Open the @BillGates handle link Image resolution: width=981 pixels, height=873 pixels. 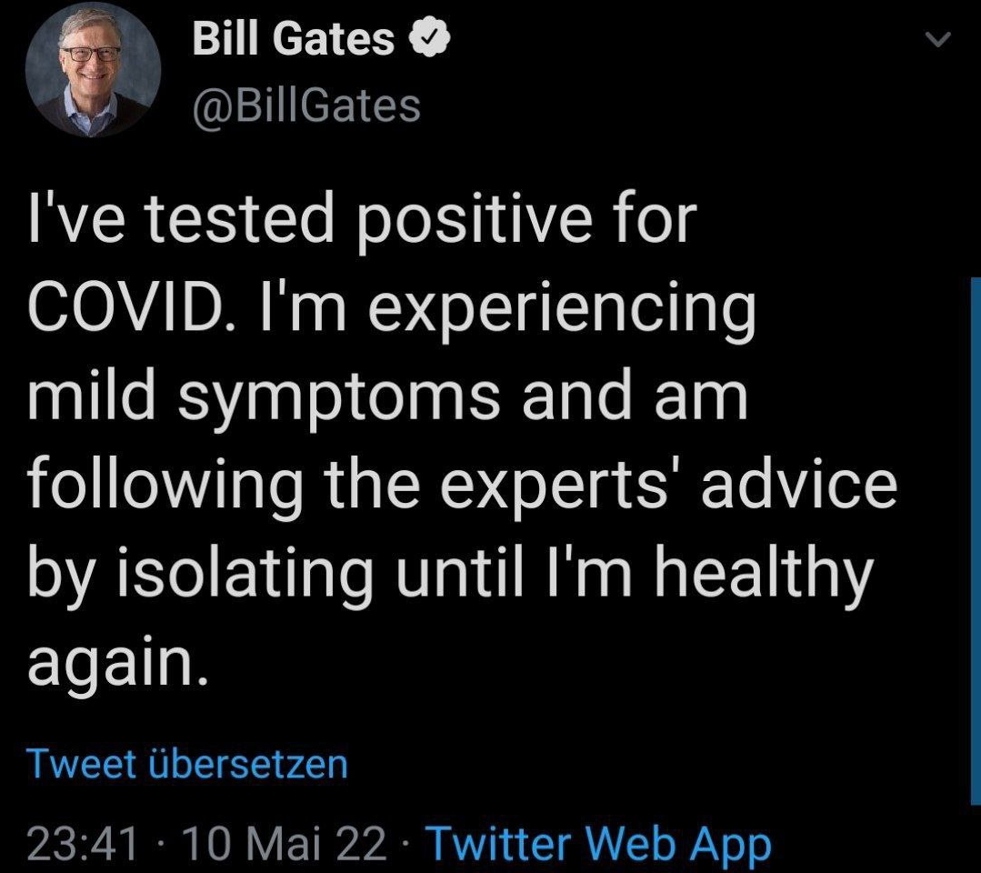click(306, 105)
